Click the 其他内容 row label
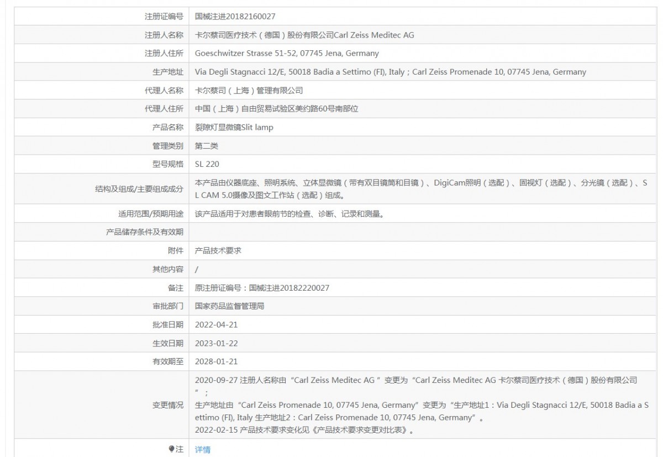663x457 pixels. tap(168, 269)
